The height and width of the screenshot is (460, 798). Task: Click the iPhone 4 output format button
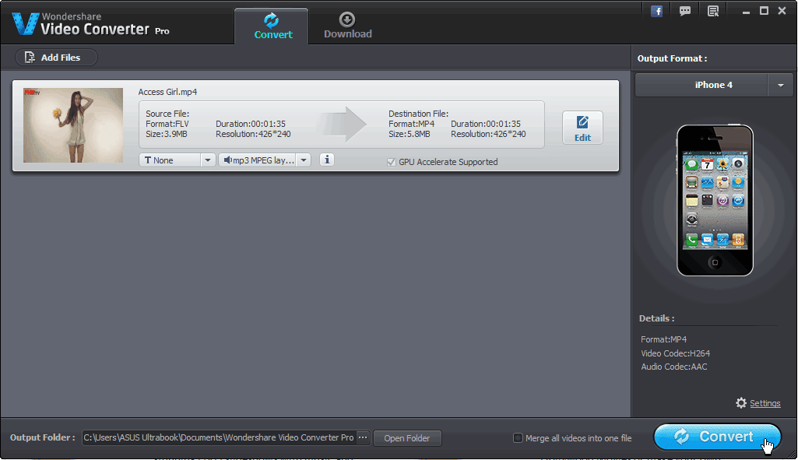[x=701, y=85]
